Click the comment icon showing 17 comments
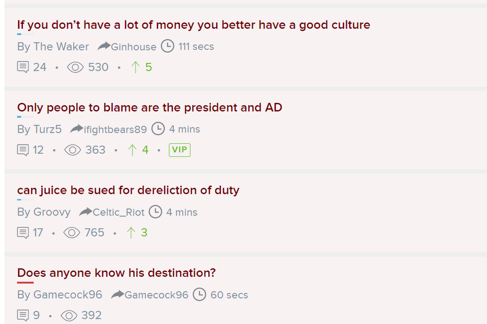 pyautogui.click(x=22, y=233)
